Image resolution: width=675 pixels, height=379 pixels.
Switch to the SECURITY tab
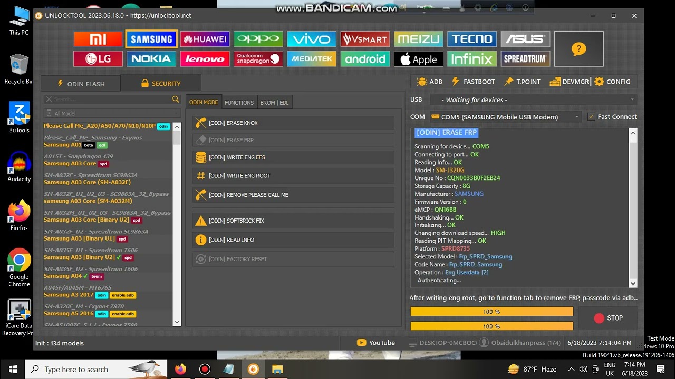161,83
